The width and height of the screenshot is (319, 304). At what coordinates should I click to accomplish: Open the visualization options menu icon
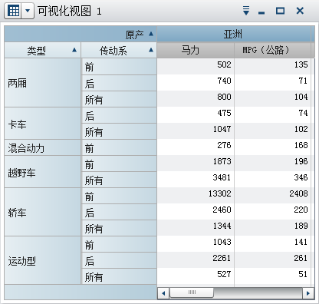(x=246, y=11)
